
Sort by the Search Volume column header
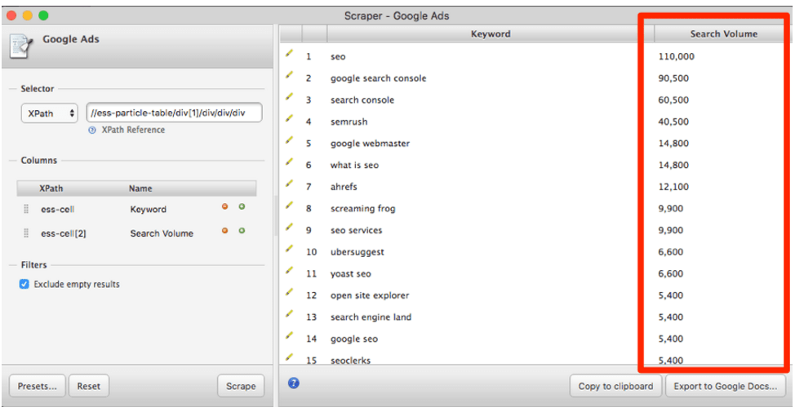coord(723,33)
